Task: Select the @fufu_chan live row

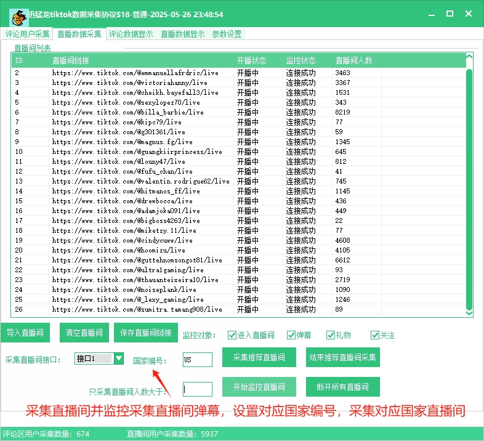Action: click(x=238, y=171)
